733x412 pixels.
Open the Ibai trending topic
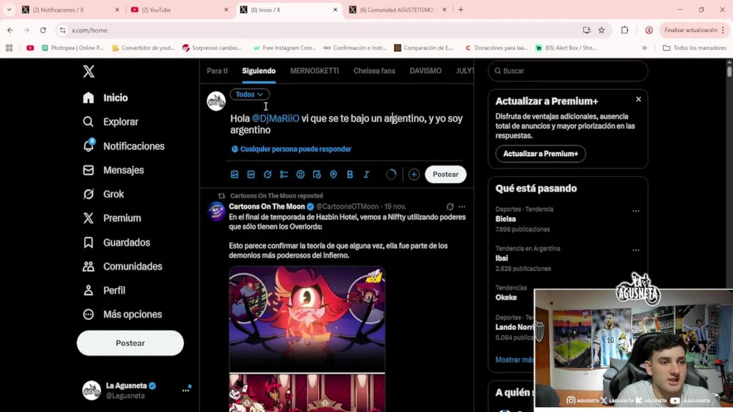502,259
